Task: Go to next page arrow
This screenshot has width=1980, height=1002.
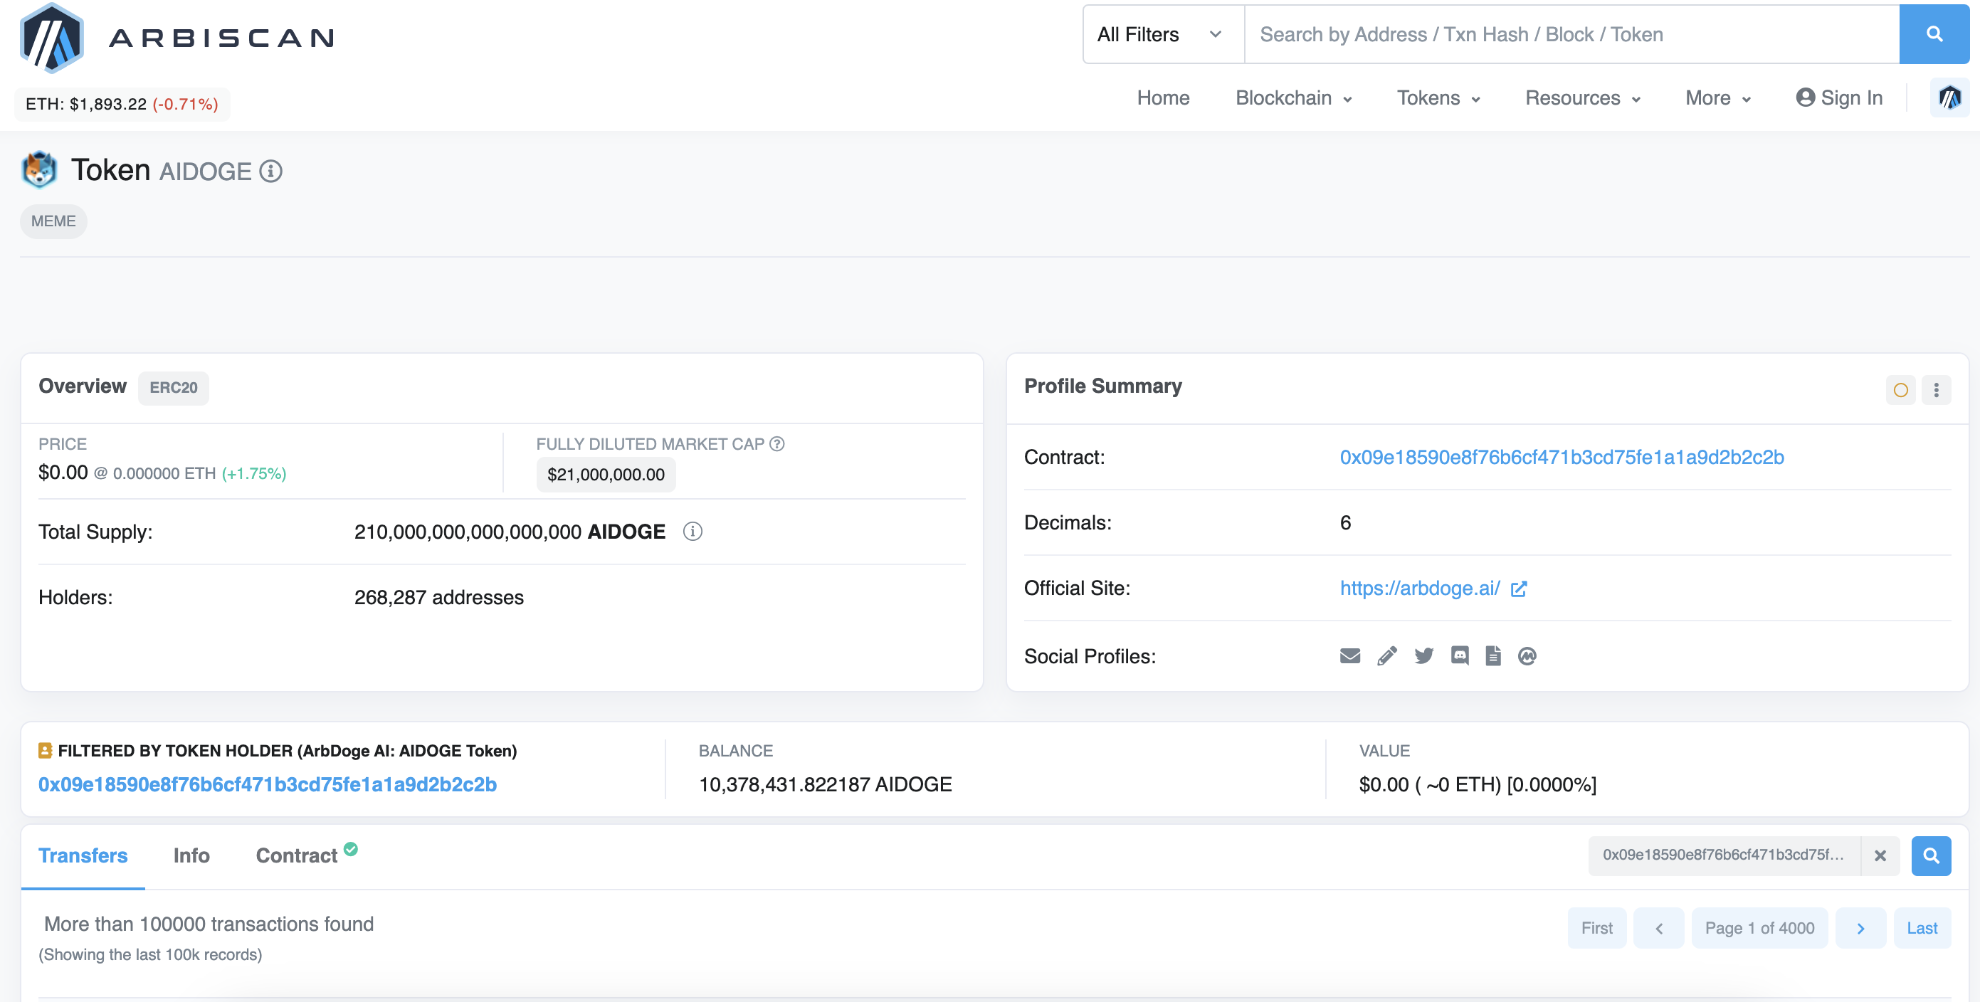Action: pyautogui.click(x=1860, y=927)
